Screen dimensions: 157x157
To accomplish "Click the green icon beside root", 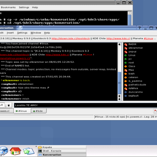I will 126,63.
